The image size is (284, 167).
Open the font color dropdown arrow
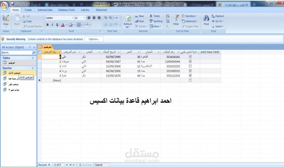66,25
